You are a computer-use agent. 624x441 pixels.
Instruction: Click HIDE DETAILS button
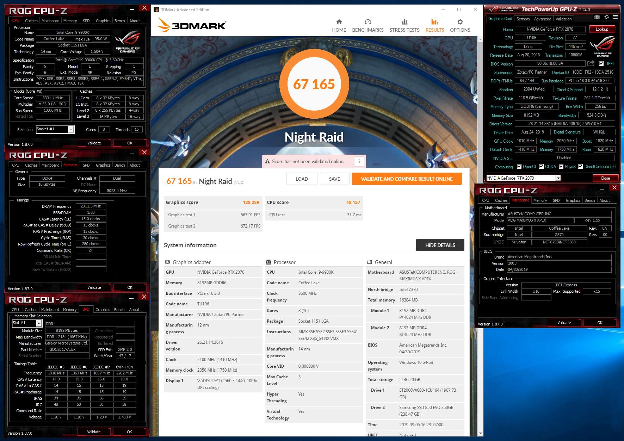pos(440,245)
